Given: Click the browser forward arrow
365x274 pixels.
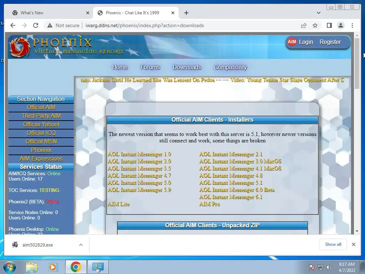Looking at the screenshot, I should pyautogui.click(x=24, y=25).
